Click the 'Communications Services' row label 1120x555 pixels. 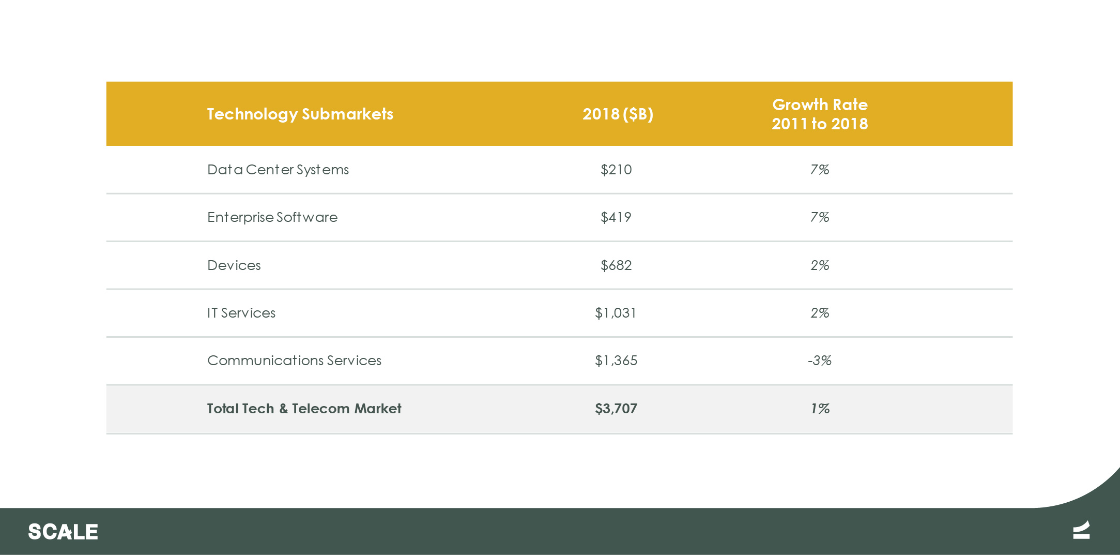tap(294, 361)
